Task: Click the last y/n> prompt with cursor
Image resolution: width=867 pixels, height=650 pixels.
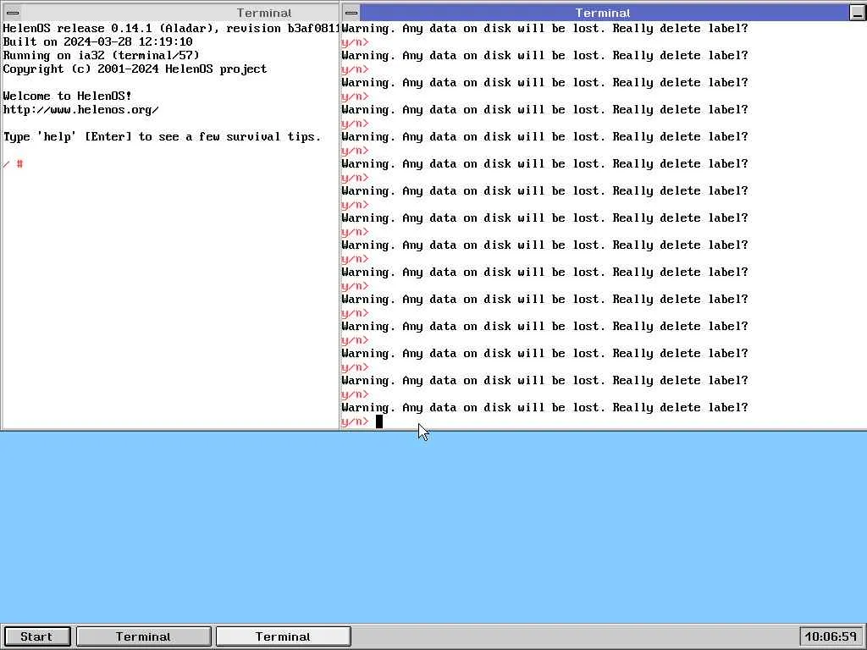Action: point(355,421)
